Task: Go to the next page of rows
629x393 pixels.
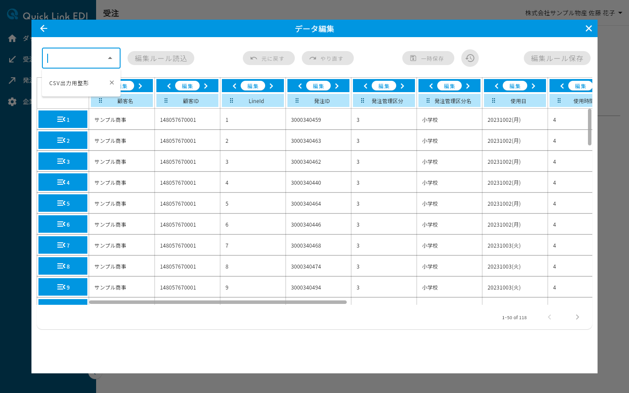Action: click(x=577, y=317)
